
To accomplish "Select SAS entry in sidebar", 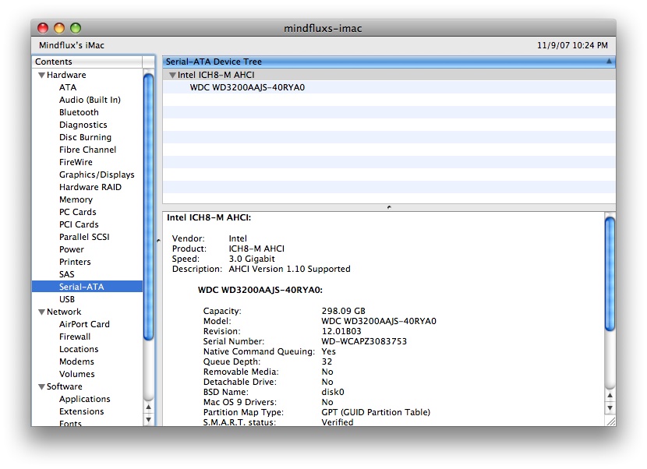I will tap(66, 274).
